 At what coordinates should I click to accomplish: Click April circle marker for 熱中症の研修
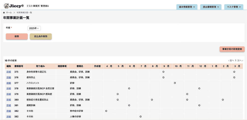(x=106, y=111)
